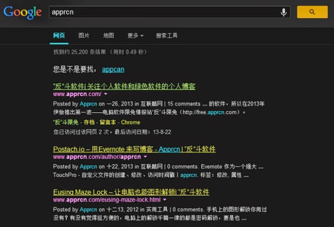Expand arrow beside eusing-maze-lock.html URL
Image resolution: width=334 pixels, height=227 pixels.
[165, 200]
